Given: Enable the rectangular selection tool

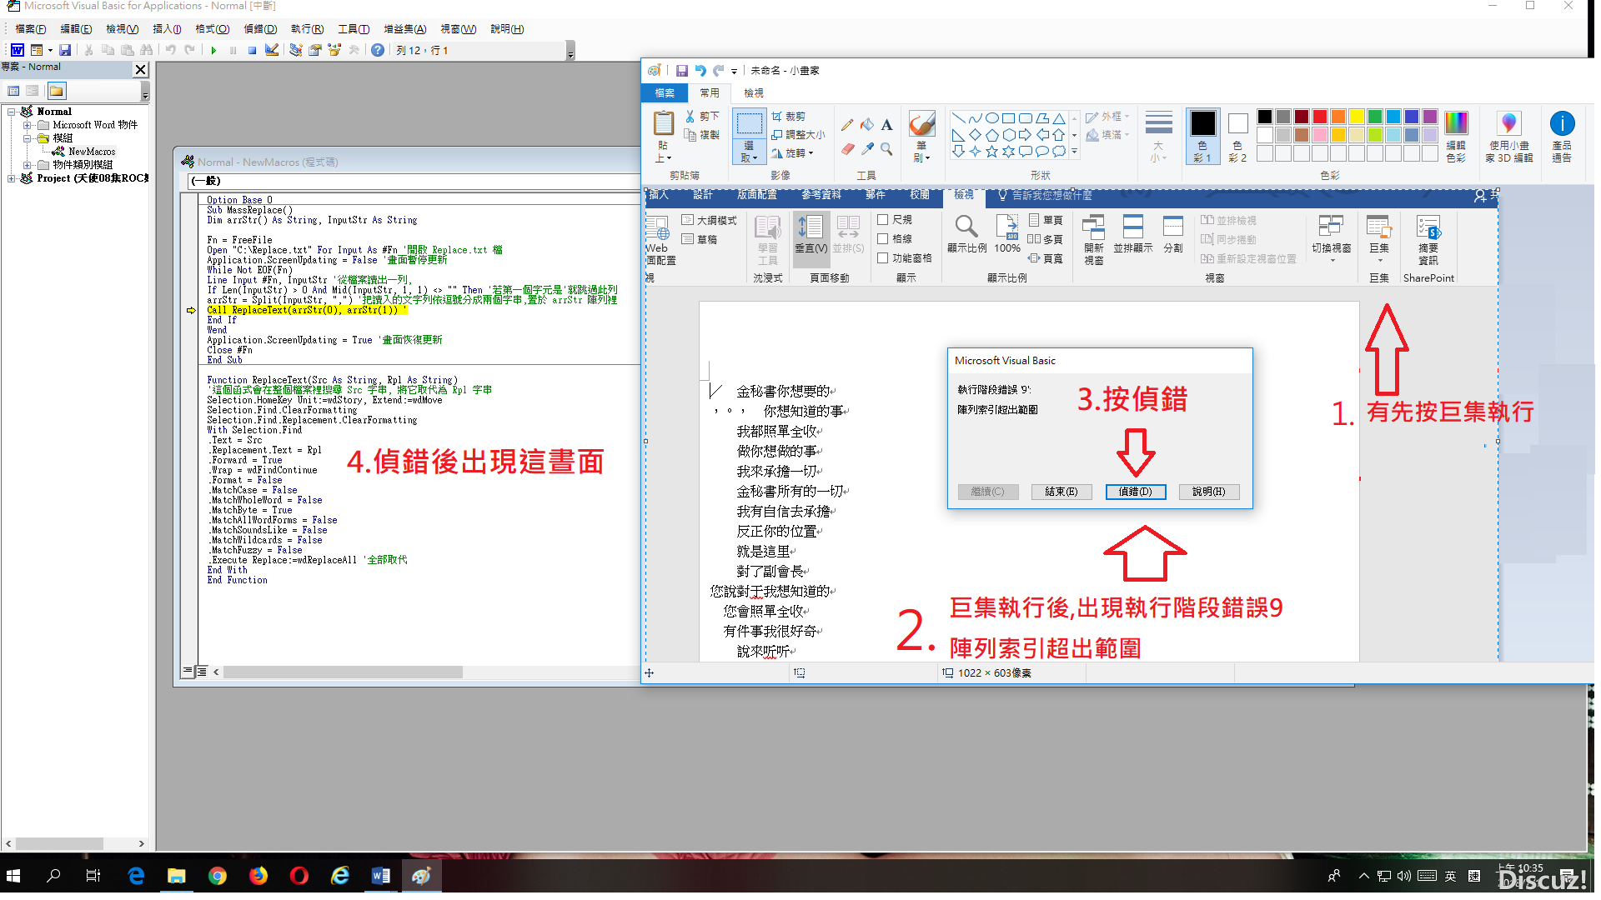Looking at the screenshot, I should [749, 122].
